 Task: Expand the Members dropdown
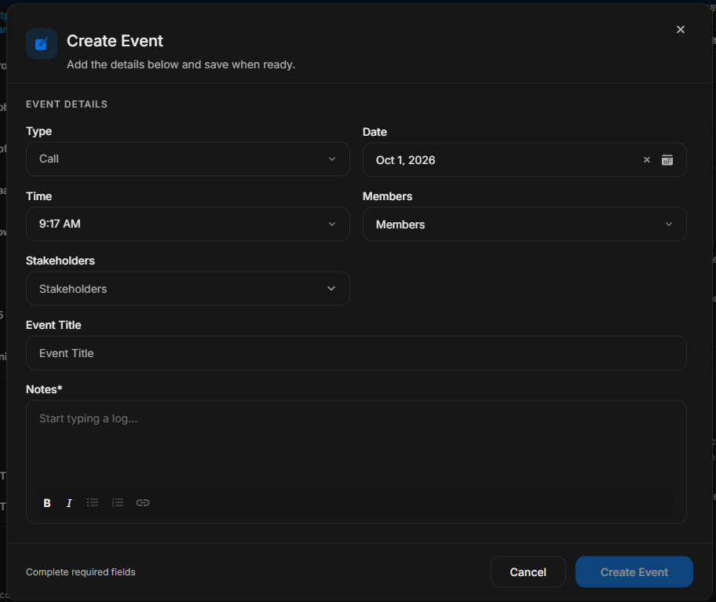[524, 224]
